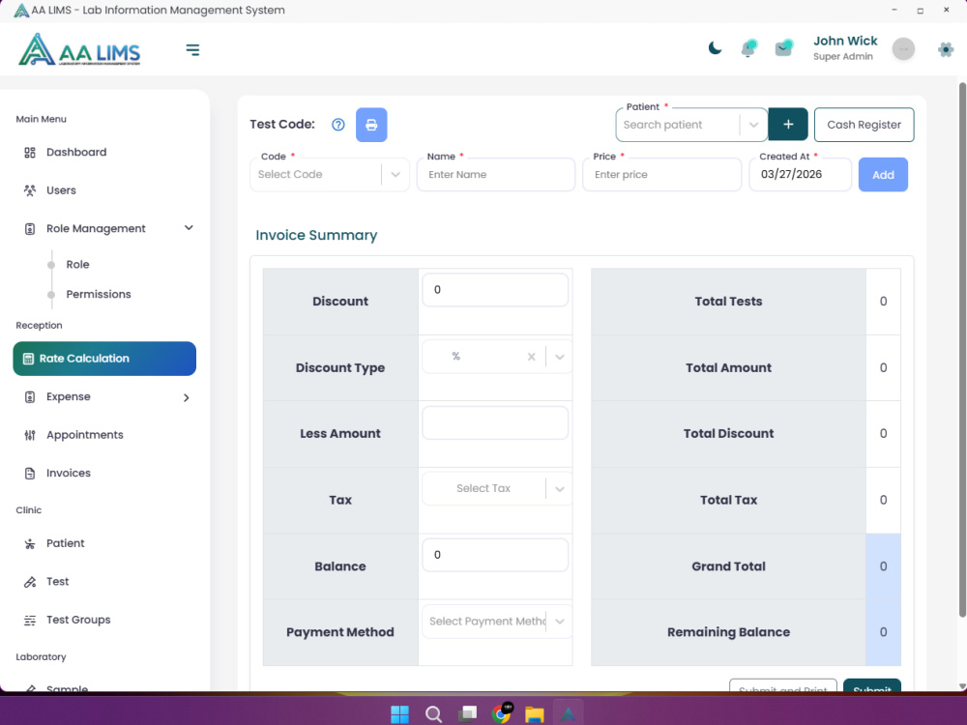Open John Wick profile avatar
The width and height of the screenshot is (967, 725).
coord(903,48)
